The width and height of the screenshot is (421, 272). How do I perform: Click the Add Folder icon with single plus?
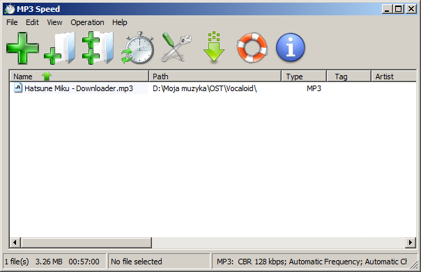(60, 48)
